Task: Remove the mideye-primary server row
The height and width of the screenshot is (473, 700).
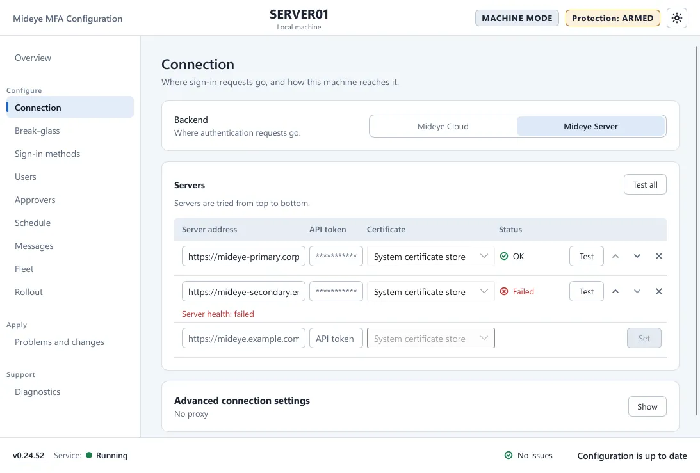Action: tap(658, 256)
